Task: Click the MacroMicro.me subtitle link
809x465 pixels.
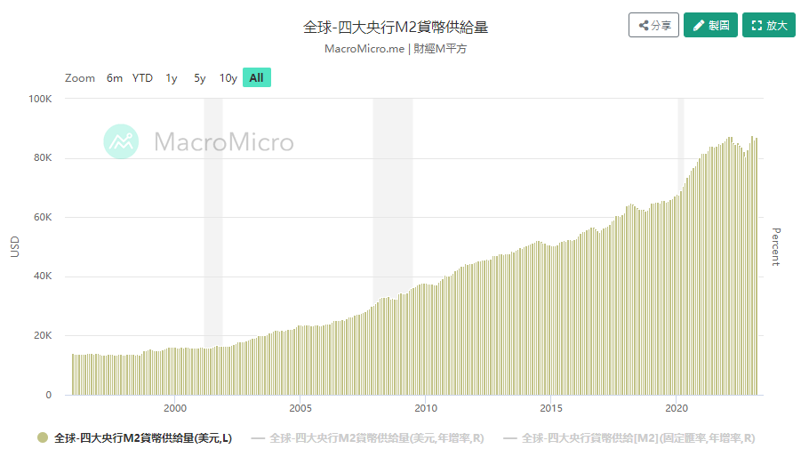Action: (366, 49)
